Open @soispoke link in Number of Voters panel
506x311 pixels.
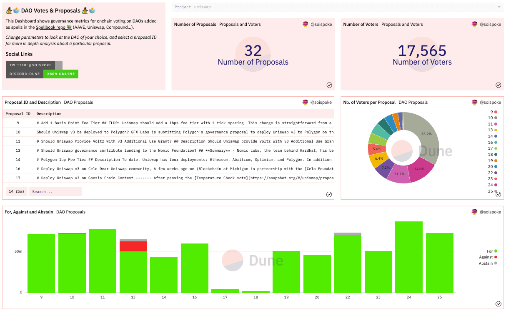click(491, 24)
